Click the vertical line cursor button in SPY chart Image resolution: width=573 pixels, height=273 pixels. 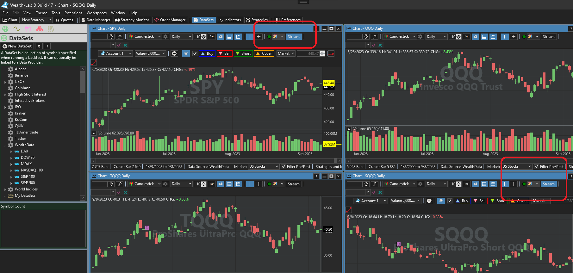(x=250, y=37)
